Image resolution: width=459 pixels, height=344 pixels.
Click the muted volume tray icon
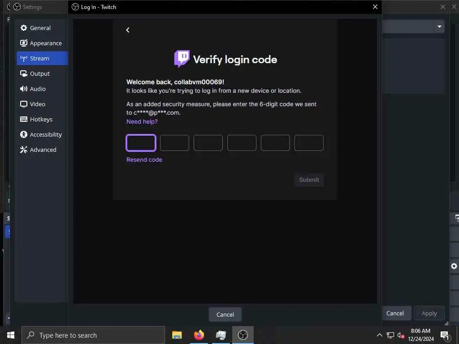pos(401,335)
